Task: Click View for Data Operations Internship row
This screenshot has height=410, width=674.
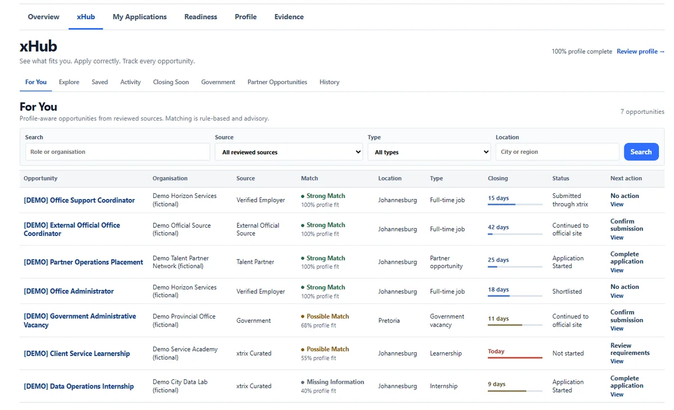Action: [x=617, y=394]
